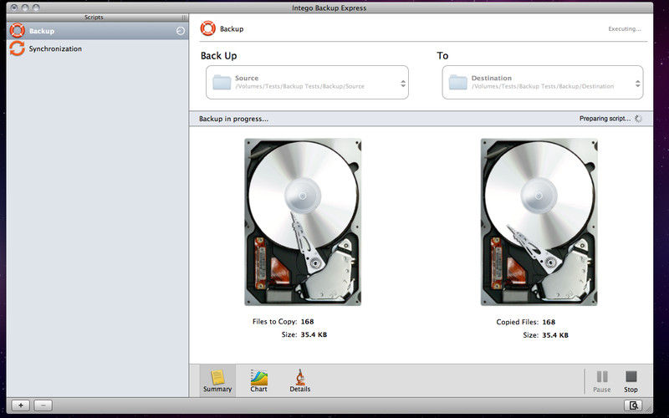The width and height of the screenshot is (669, 418).
Task: Pause the running backup
Action: (x=601, y=381)
